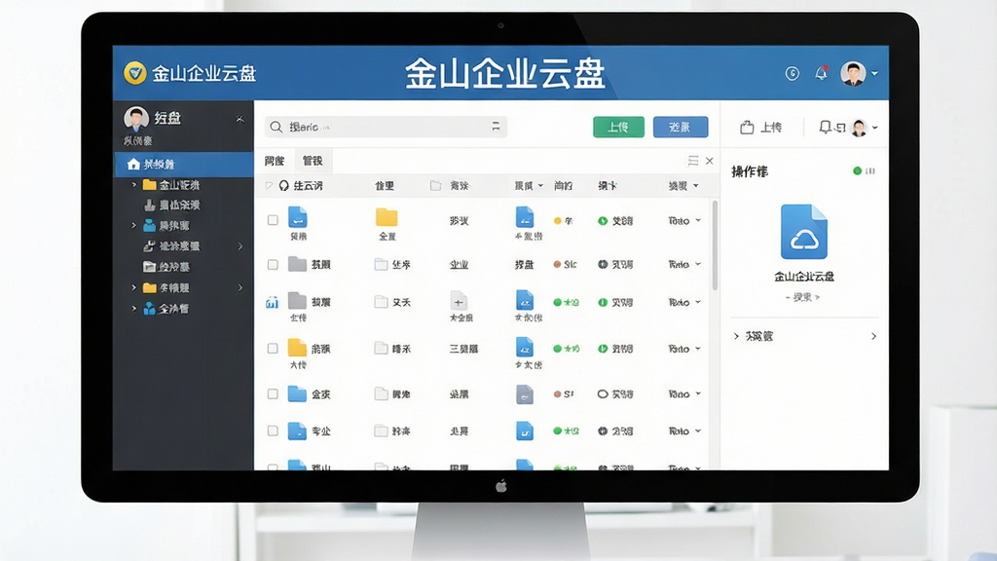Open the lower yellow folder item in sidebar
The width and height of the screenshot is (997, 561).
(x=166, y=287)
